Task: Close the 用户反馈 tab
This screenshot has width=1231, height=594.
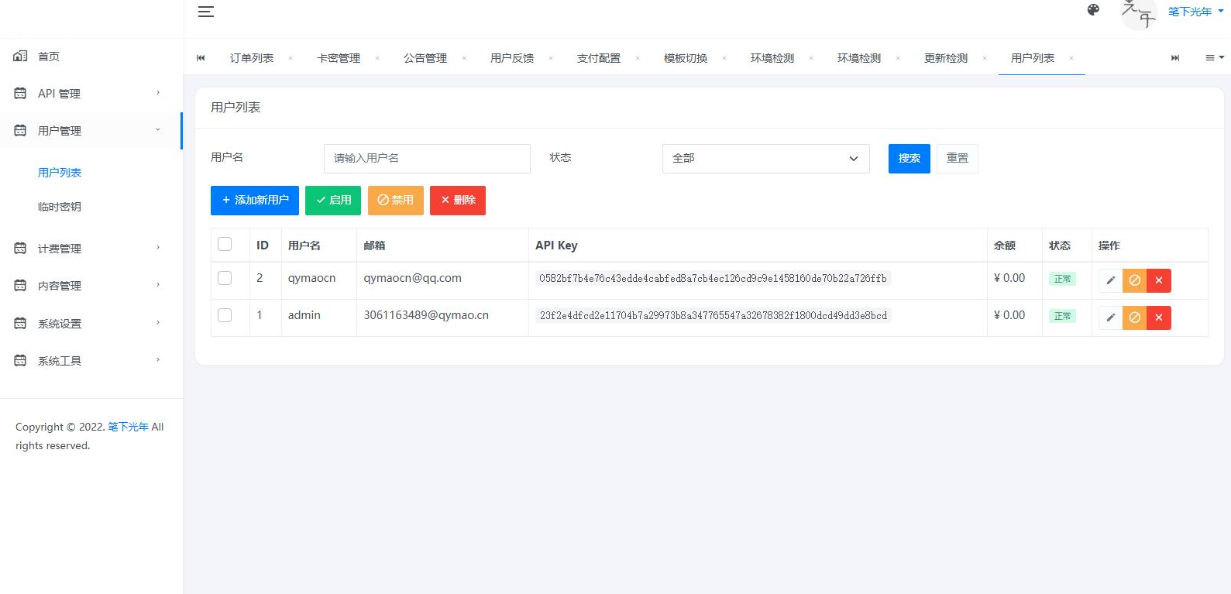Action: coord(551,58)
